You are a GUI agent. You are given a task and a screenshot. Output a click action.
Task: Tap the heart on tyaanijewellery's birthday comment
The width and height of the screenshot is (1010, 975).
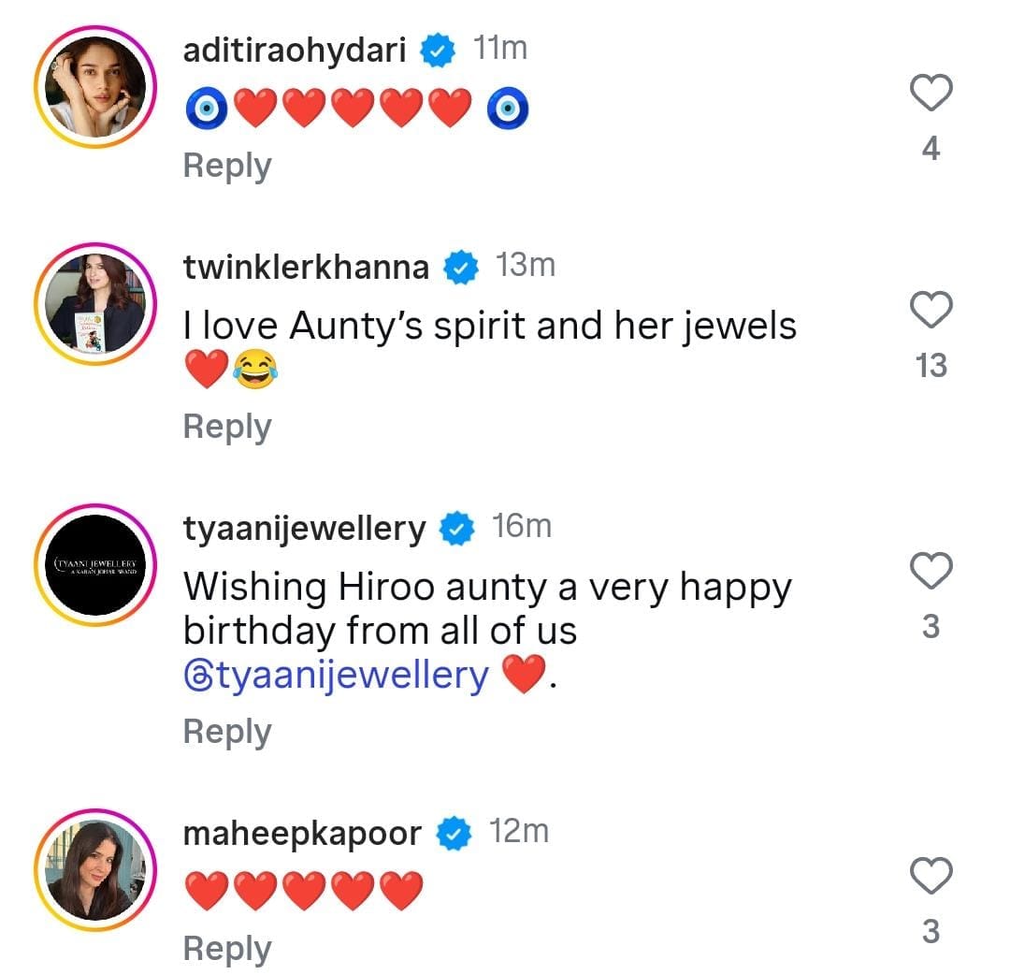[931, 572]
